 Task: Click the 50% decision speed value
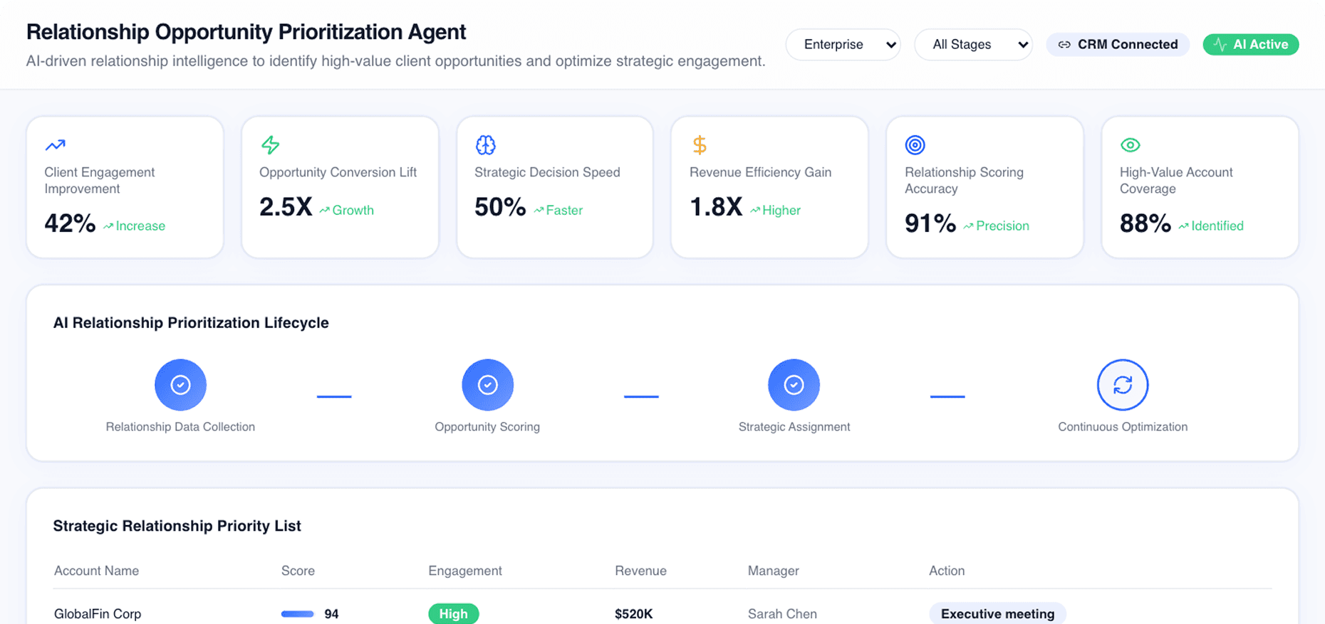[500, 207]
